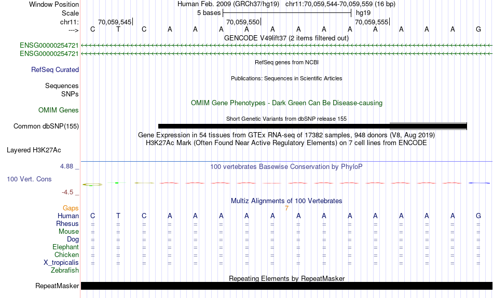The height and width of the screenshot is (298, 493).
Task: Click the chr11:70,059,544-70,059,559 (16 bp) position text
Action: coord(340,4)
